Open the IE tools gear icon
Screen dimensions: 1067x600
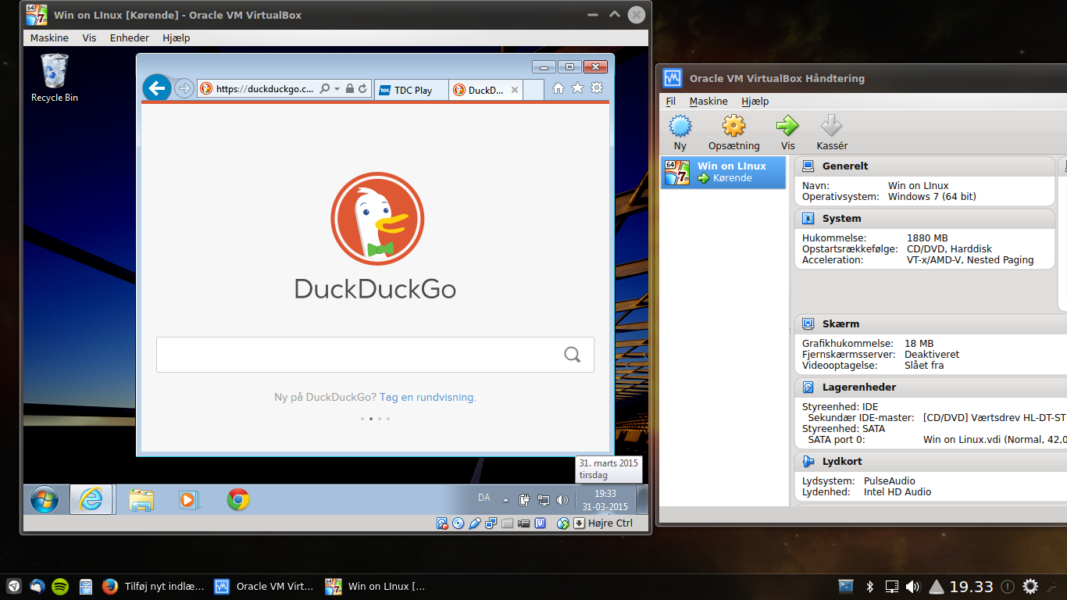tap(597, 88)
